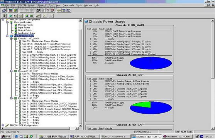This screenshot has height=139, width=215.
Task: Expand the TRICON SOE Configuration node
Action: point(3,125)
